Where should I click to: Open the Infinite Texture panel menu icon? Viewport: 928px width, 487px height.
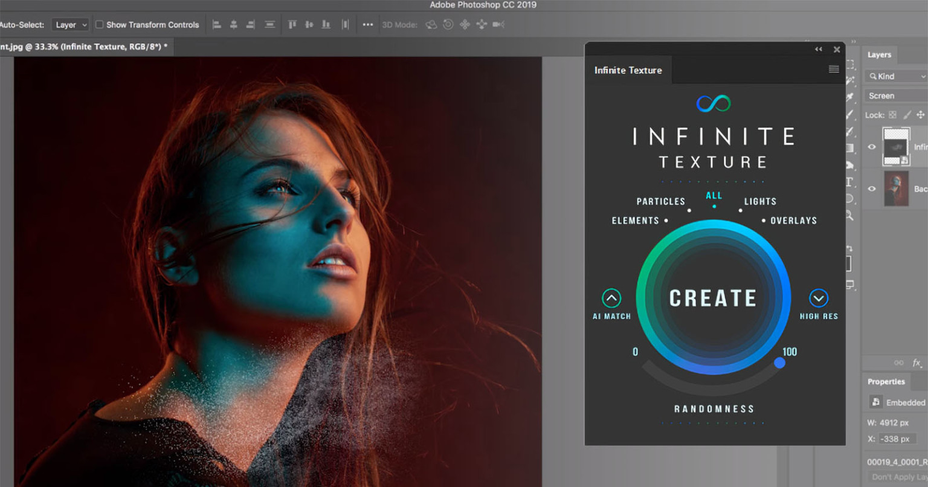tap(834, 69)
